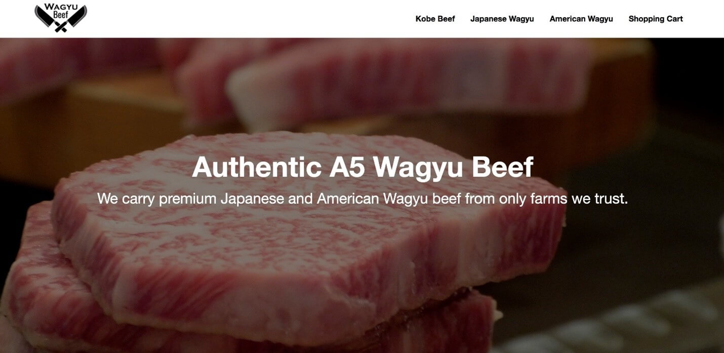Click the Wagyu Beef crossed-knives logo

tap(61, 18)
